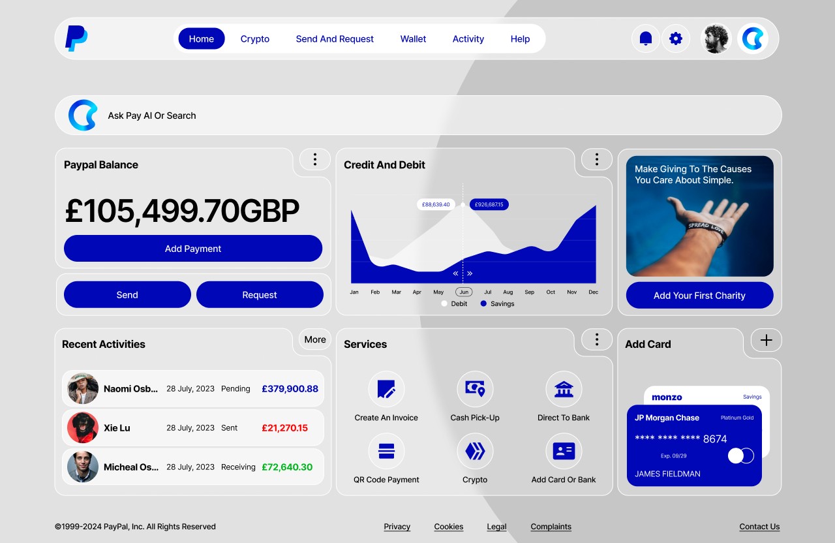
Task: Open the Crypto nav tab
Action: (255, 39)
